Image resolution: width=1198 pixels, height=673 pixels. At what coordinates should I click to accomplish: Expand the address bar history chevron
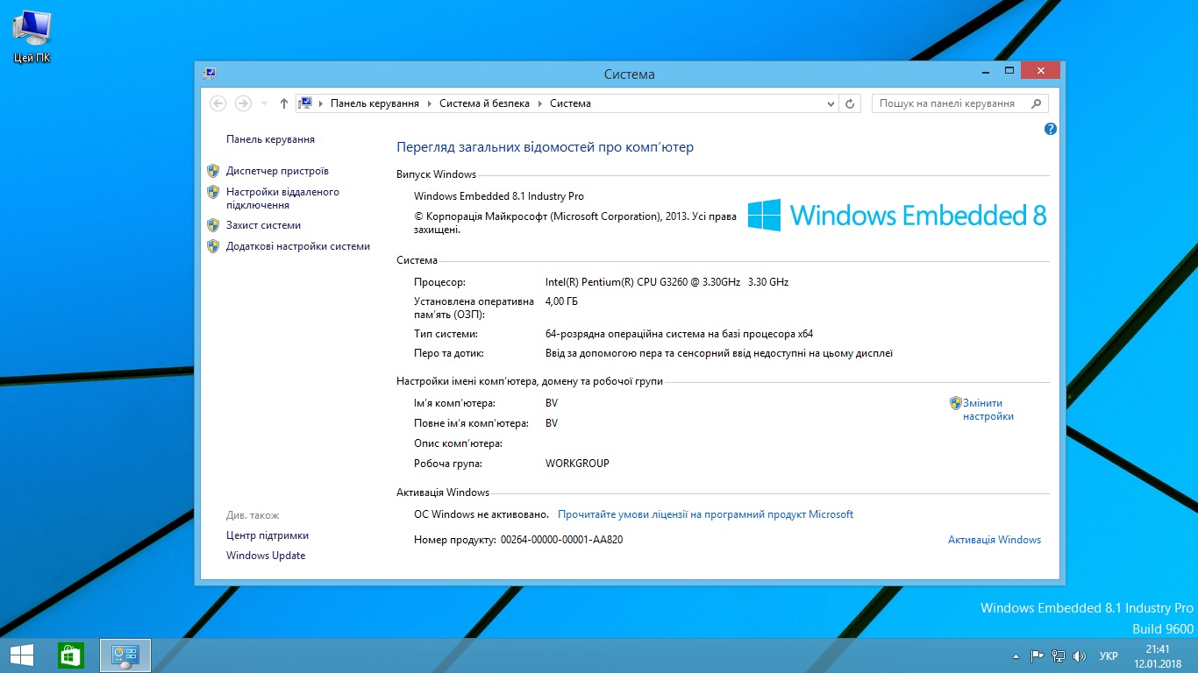831,103
